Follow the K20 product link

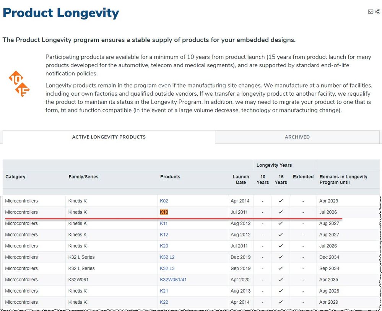164,246
